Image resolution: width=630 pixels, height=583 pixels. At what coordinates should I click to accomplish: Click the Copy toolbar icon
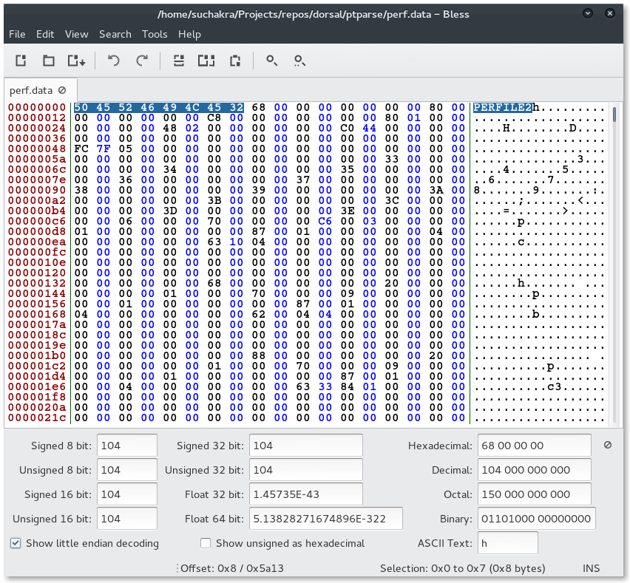pyautogui.click(x=206, y=61)
